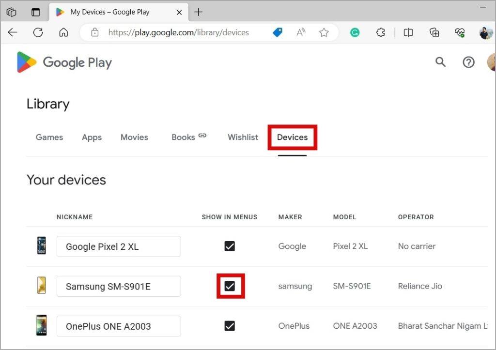The width and height of the screenshot is (496, 350).
Task: View site information lock icon
Action: [94, 32]
